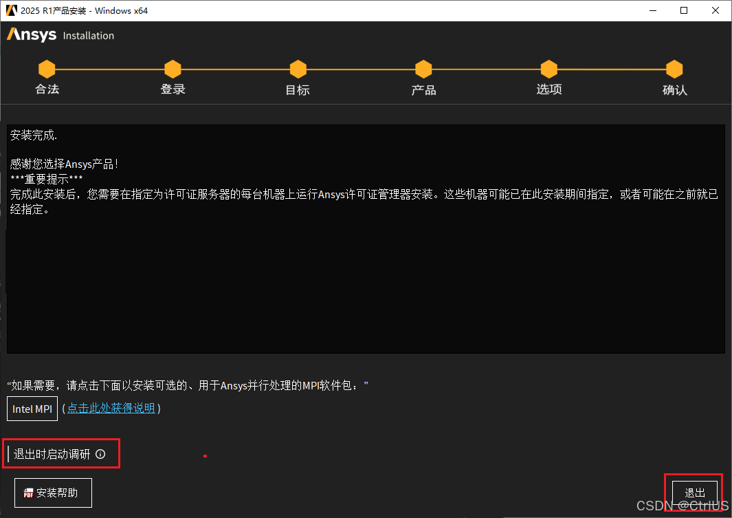Screen dimensions: 732x518
Task: Close the installer window
Action: [x=716, y=10]
